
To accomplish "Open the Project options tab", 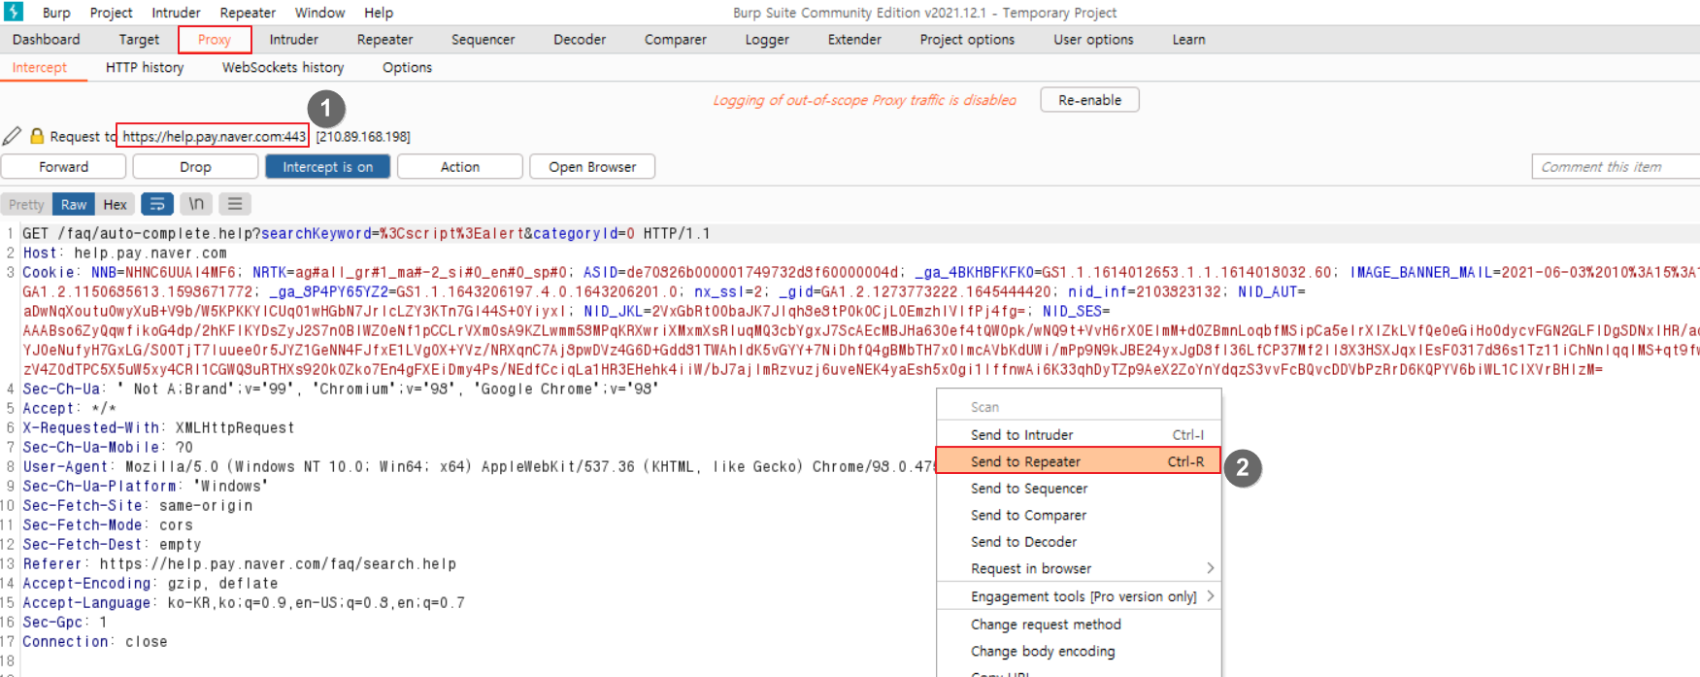I will (x=967, y=40).
